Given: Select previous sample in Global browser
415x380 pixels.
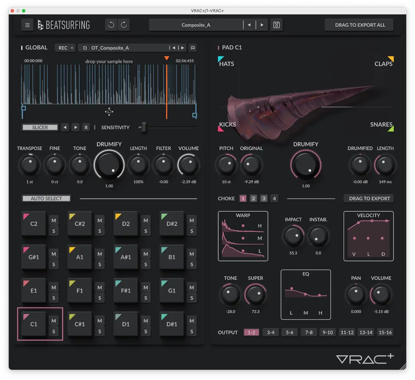Looking at the screenshot, I should tap(174, 48).
